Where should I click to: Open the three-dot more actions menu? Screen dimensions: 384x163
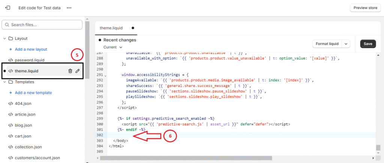coord(69,7)
